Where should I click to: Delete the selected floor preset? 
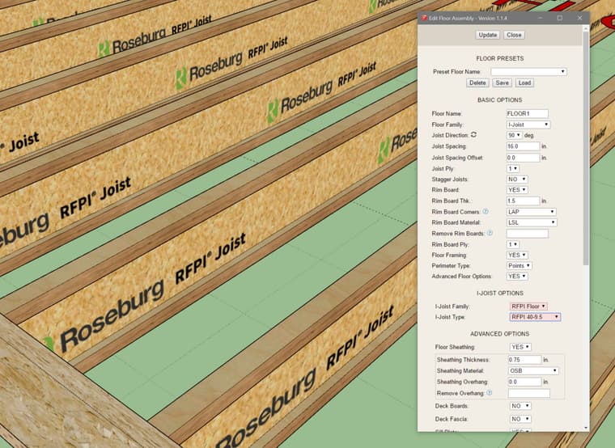[477, 82]
